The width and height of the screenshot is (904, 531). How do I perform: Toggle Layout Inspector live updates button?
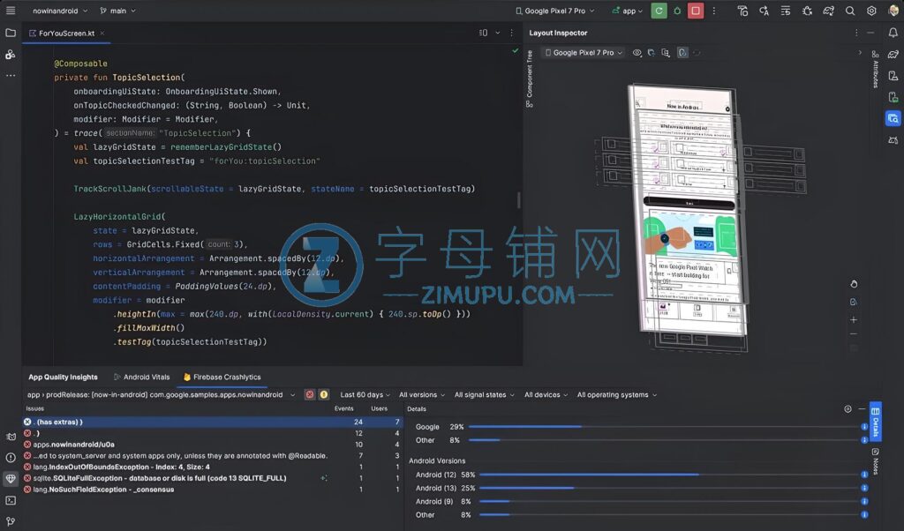coord(682,52)
